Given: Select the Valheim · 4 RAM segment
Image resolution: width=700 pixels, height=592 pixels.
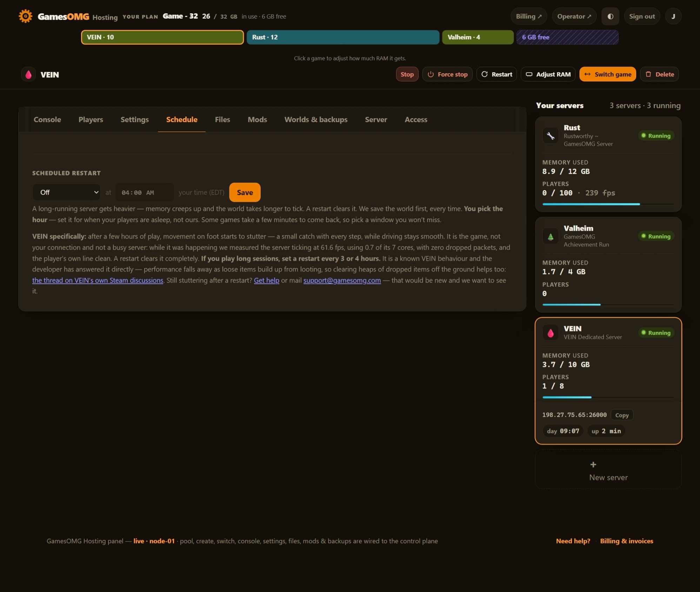Looking at the screenshot, I should coord(478,37).
